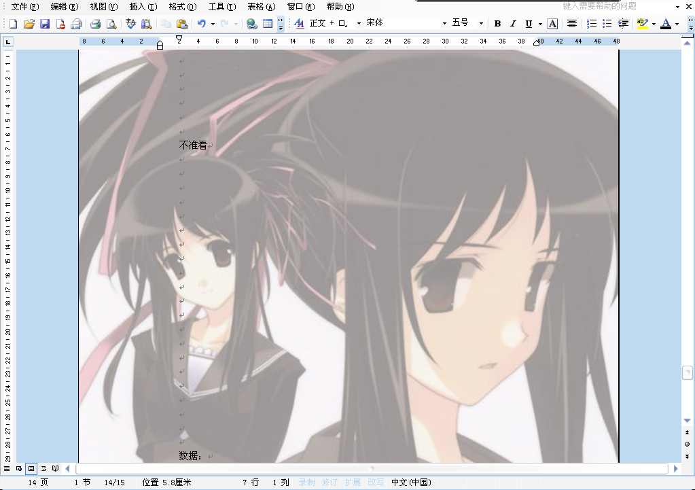The width and height of the screenshot is (695, 490).
Task: Switch to outline view button
Action: click(43, 468)
